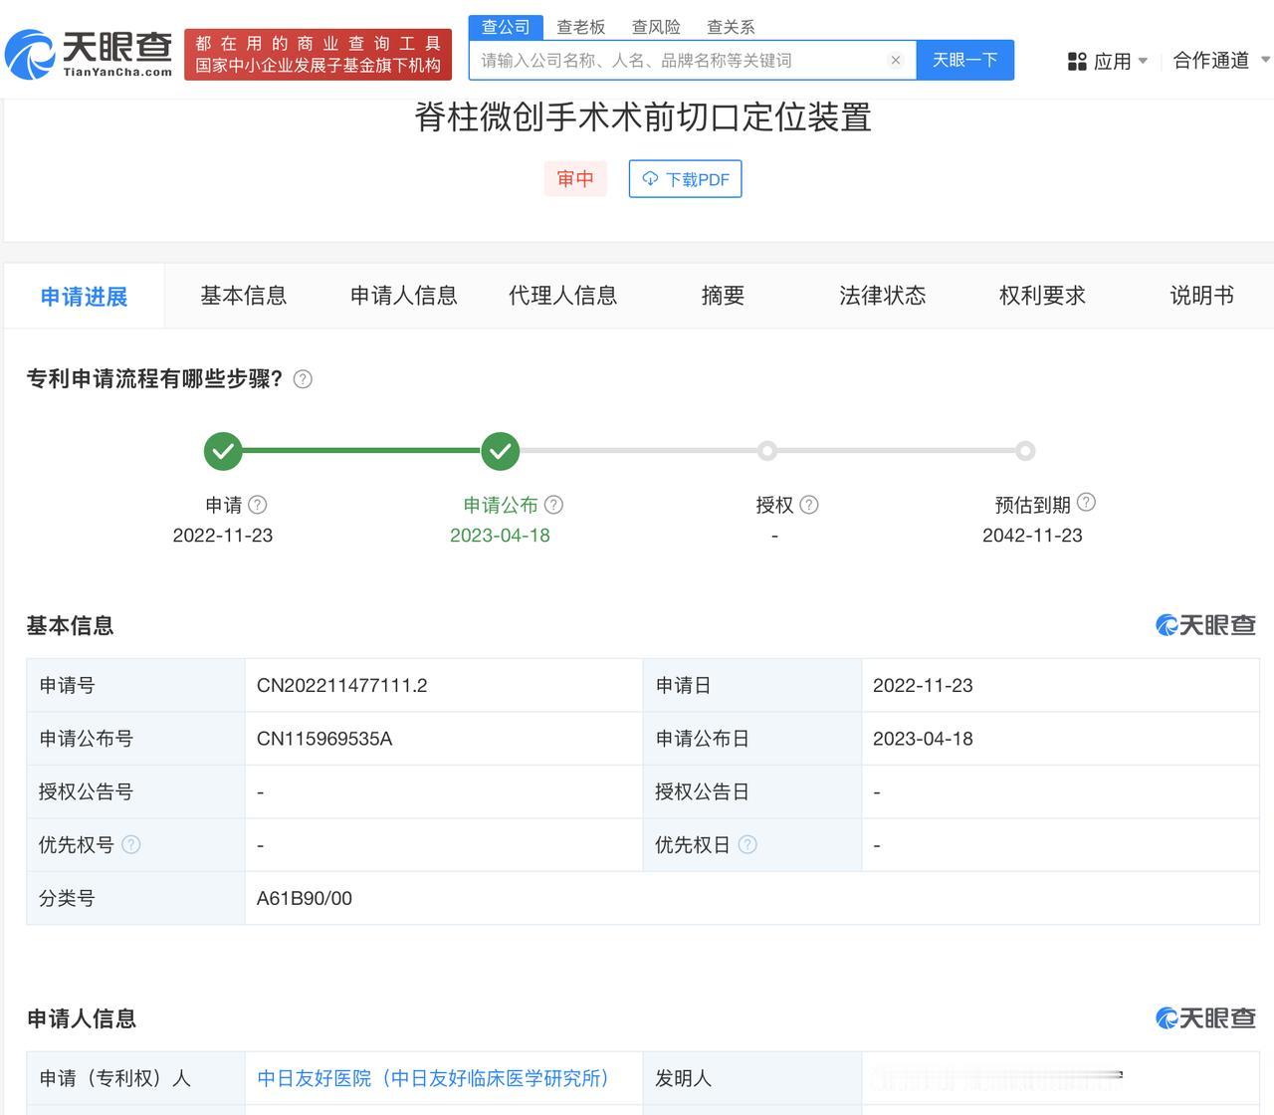Open the 应用 apps grid icon

click(1077, 62)
